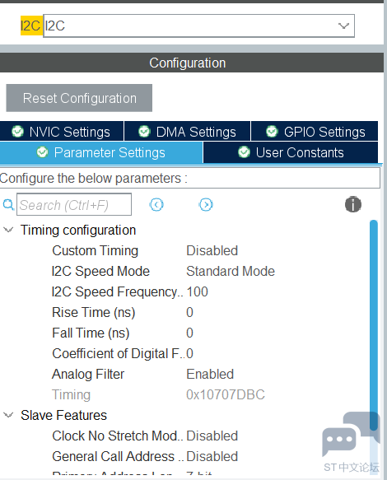Change Analog Filter Enabled value
This screenshot has height=480, width=387.
[210, 374]
